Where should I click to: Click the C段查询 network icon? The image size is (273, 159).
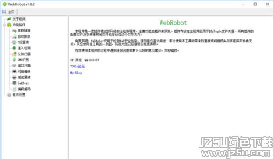(x=14, y=42)
